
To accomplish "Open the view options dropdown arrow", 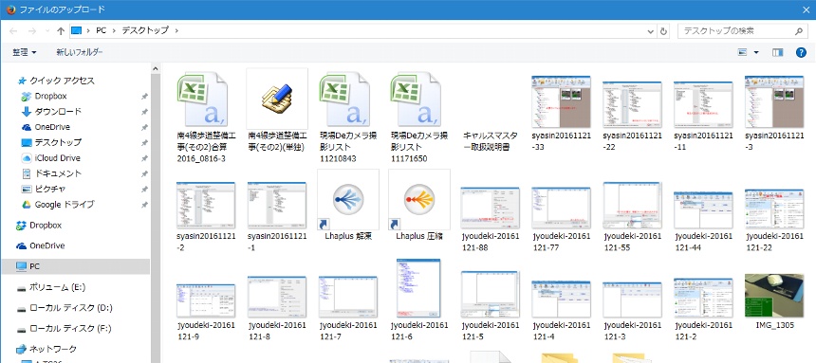I will point(756,52).
